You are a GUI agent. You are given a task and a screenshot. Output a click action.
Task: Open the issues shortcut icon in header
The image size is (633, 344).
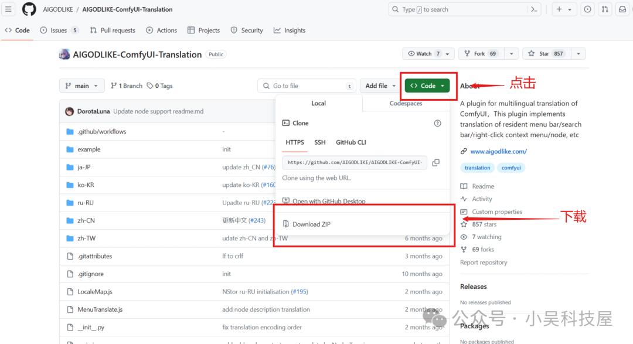587,9
